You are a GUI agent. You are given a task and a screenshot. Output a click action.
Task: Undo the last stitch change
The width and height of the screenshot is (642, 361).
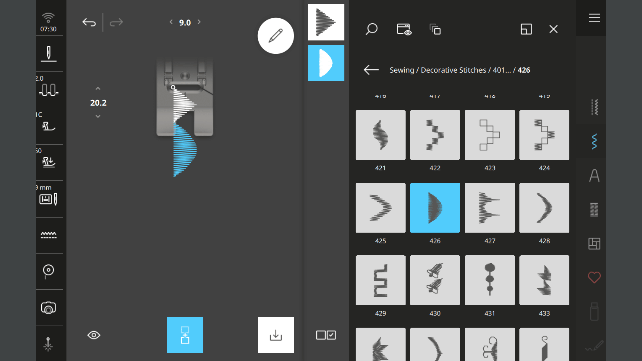coord(89,22)
